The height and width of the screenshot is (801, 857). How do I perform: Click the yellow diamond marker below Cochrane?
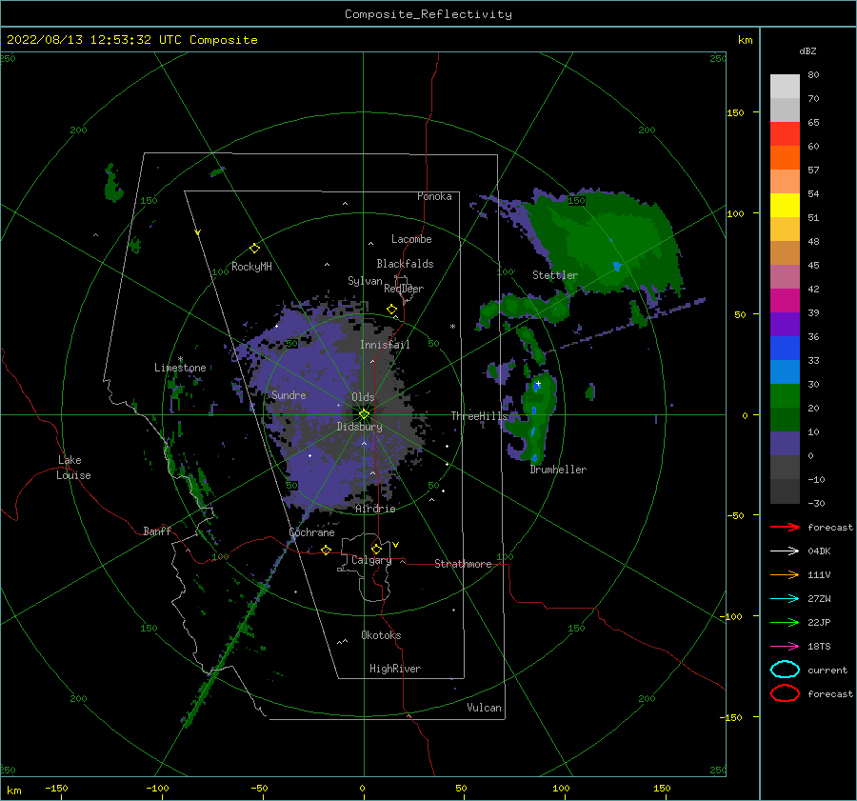point(327,550)
